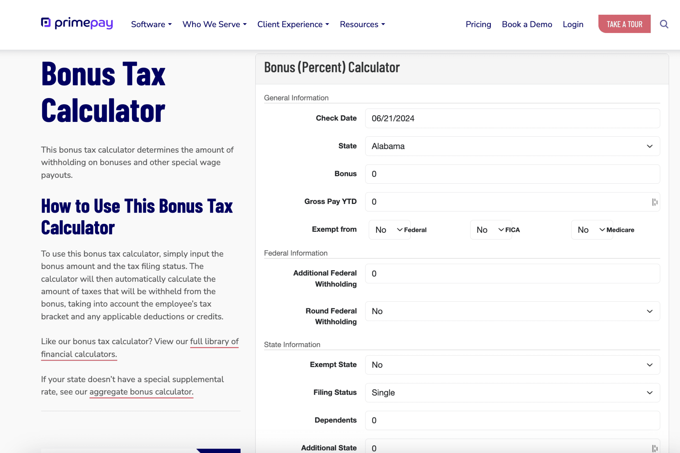The image size is (680, 453).
Task: Expand the Filing Status dropdown from Single
Action: (x=512, y=392)
